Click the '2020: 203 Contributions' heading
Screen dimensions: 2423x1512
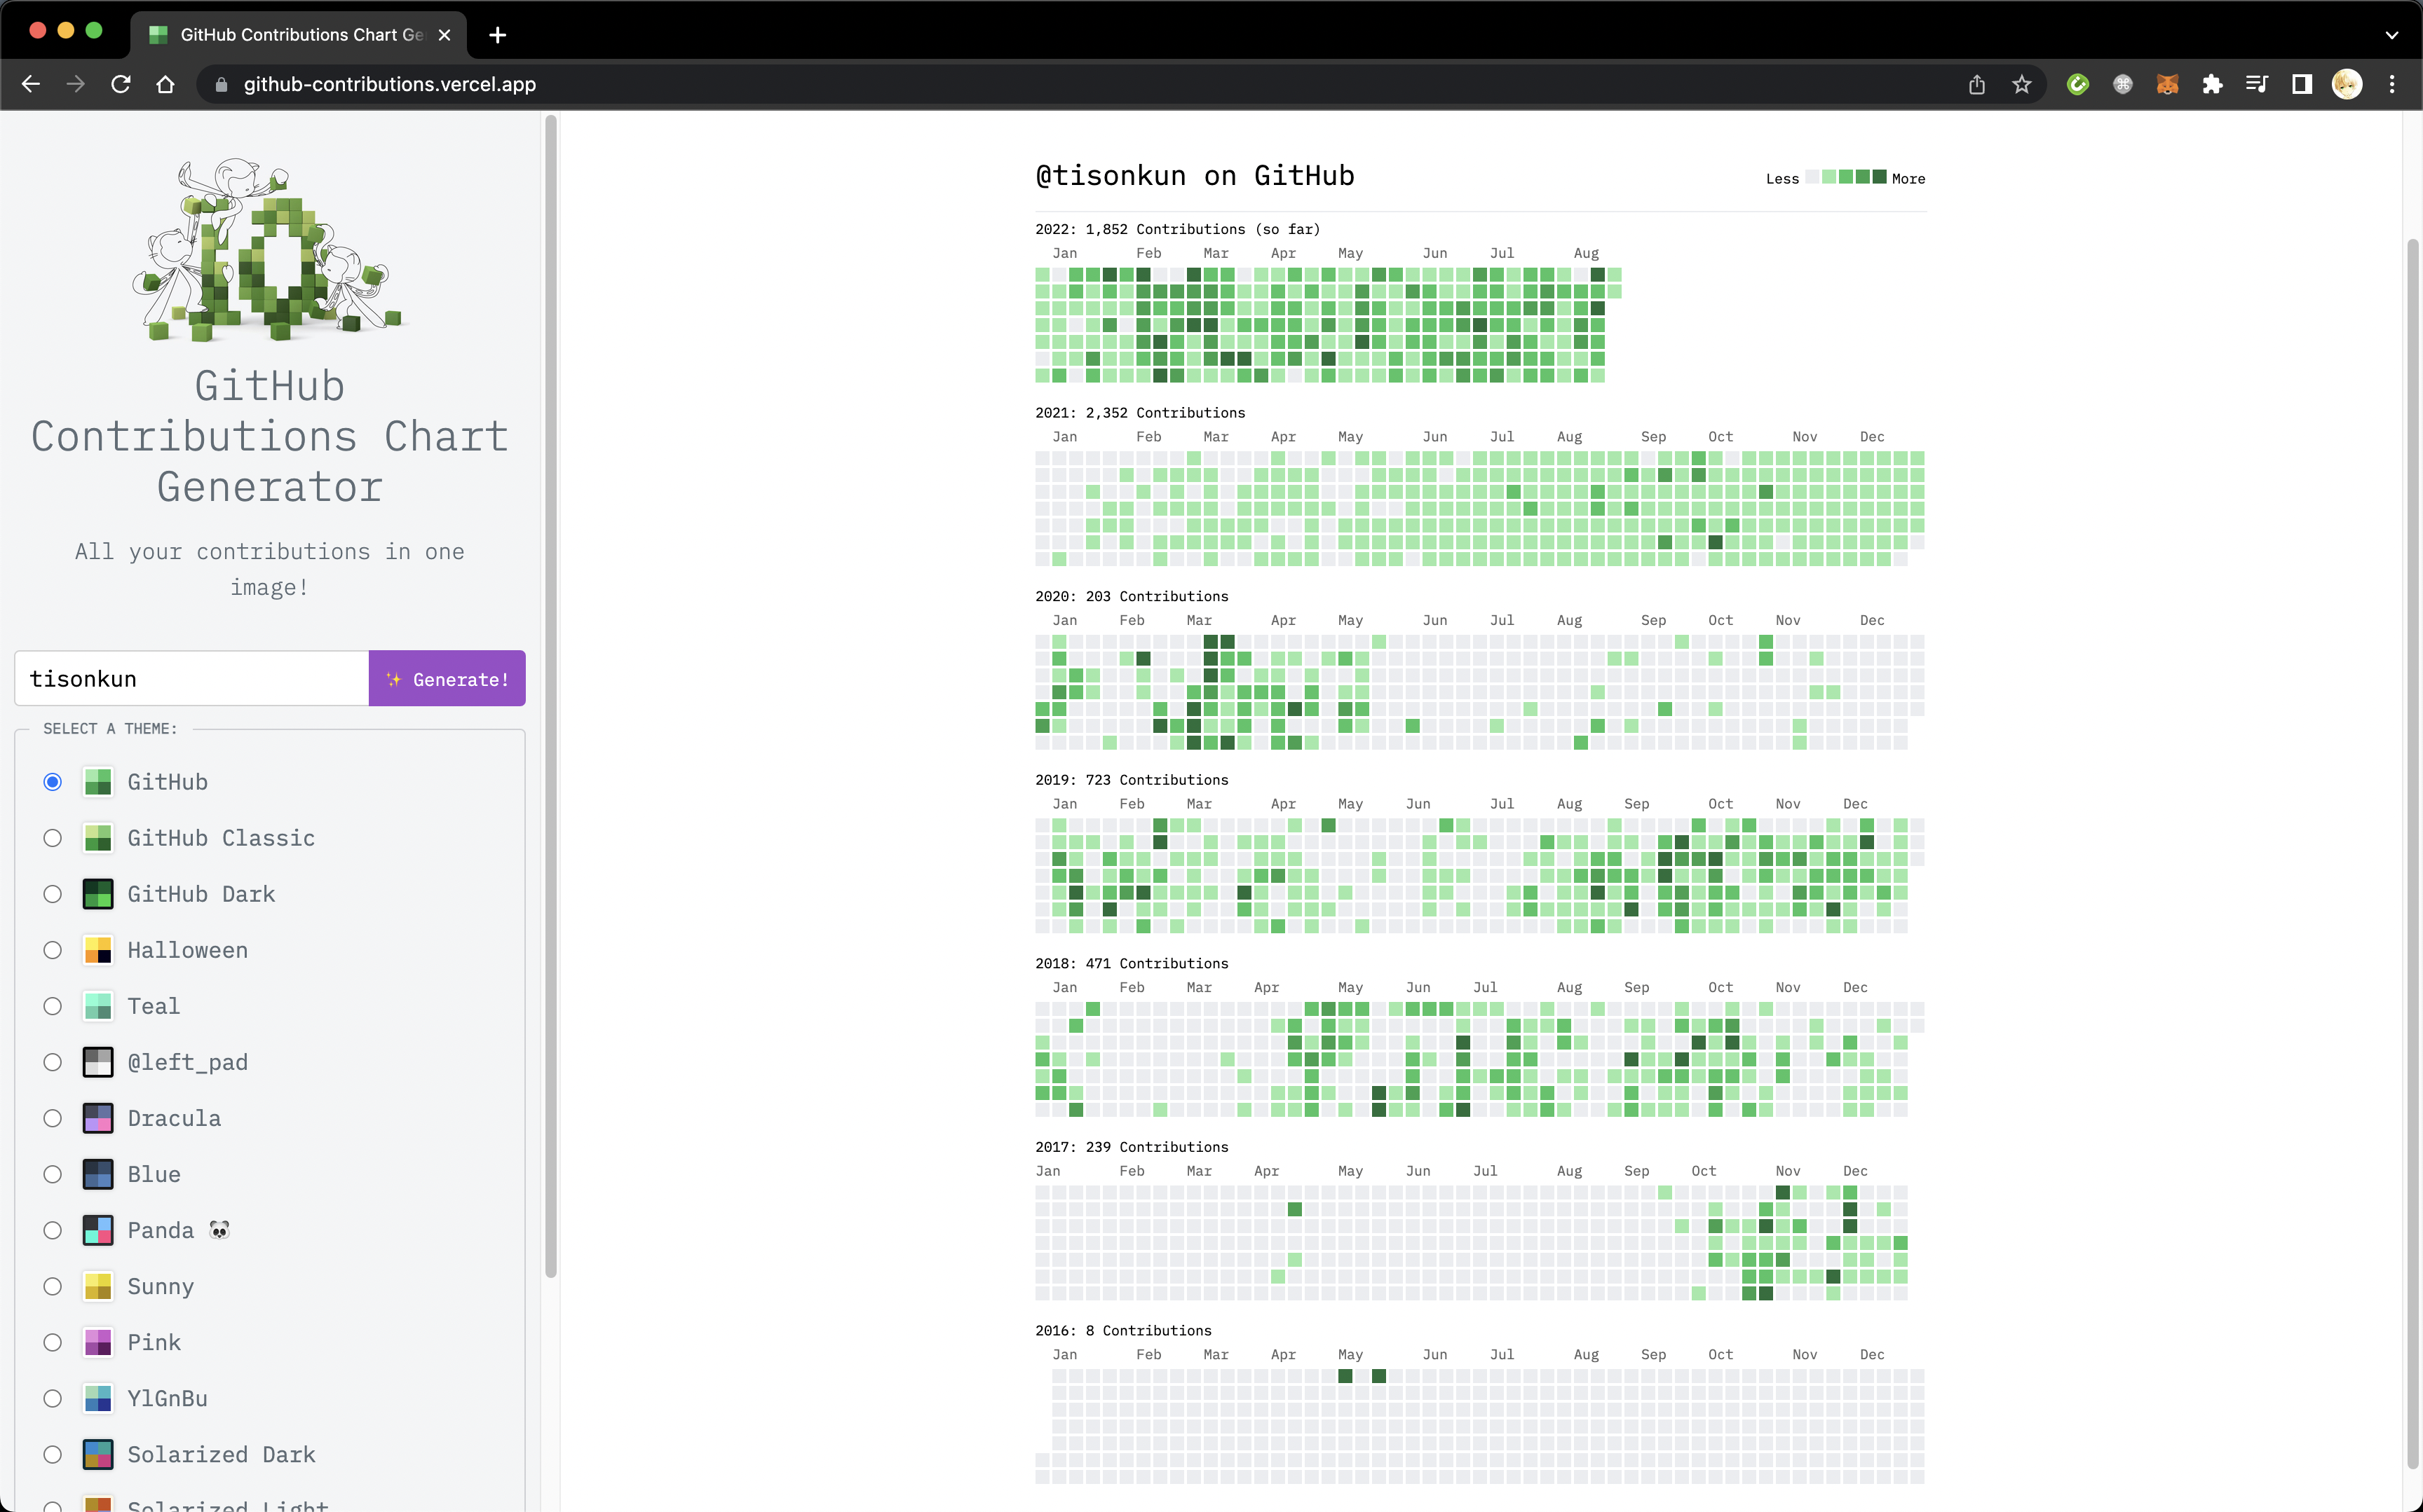point(1132,597)
